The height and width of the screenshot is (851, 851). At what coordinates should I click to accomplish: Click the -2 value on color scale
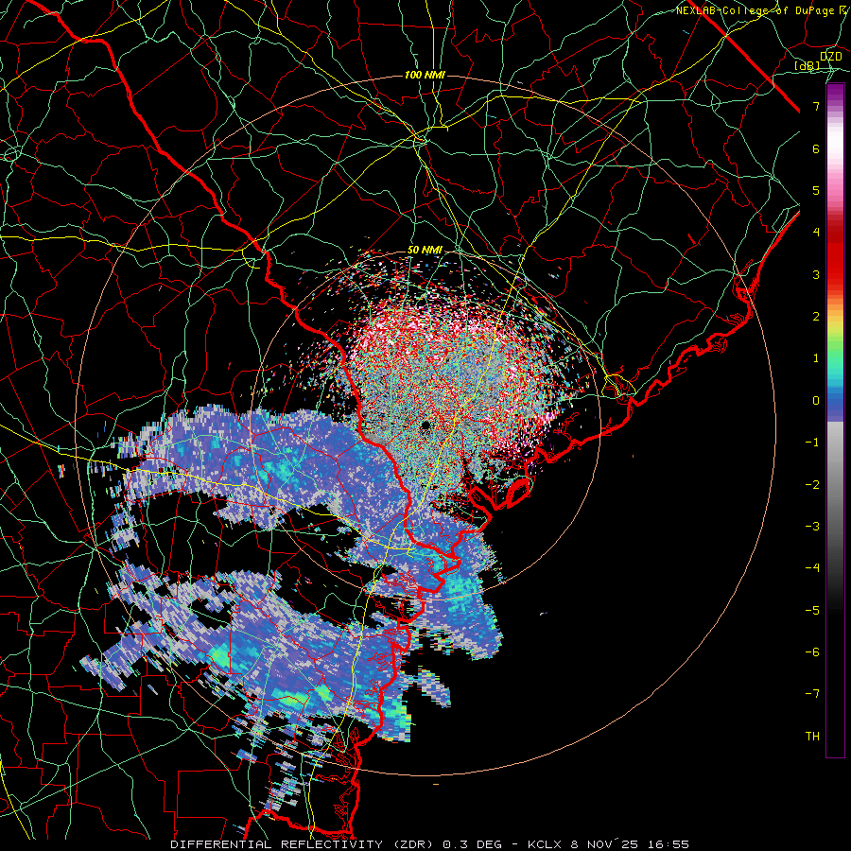(x=812, y=485)
